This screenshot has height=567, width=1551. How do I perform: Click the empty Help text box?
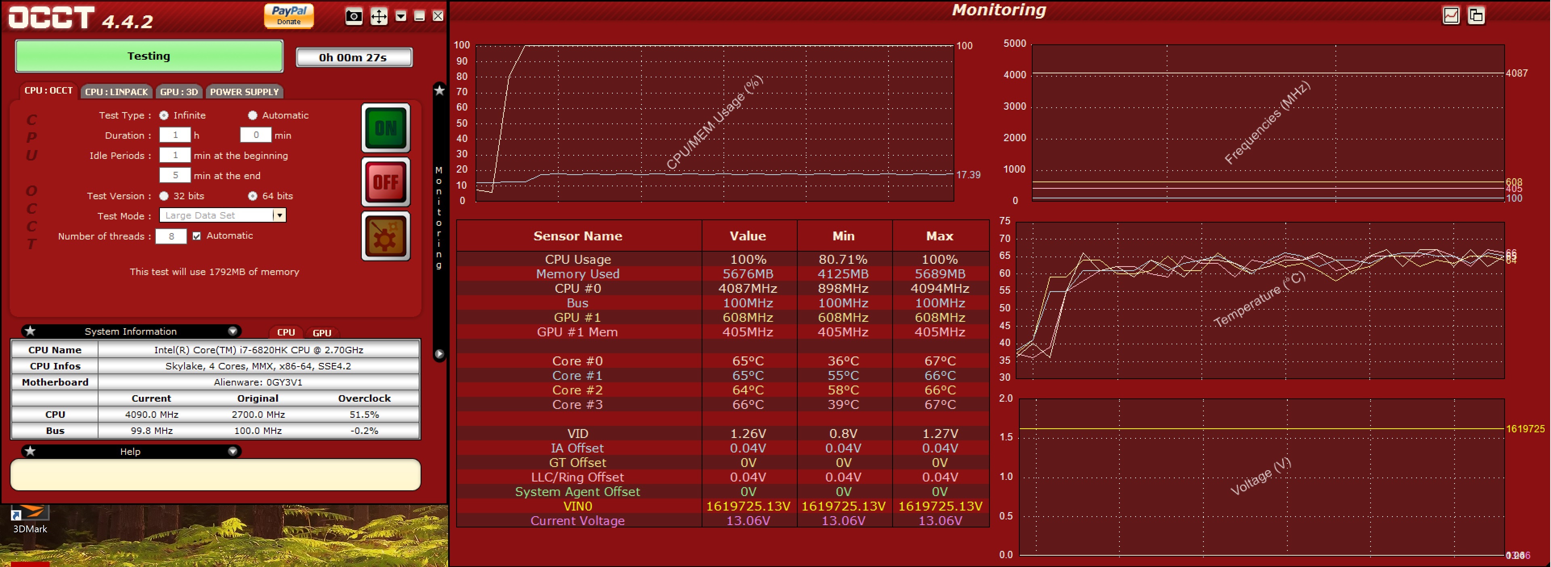(x=216, y=475)
